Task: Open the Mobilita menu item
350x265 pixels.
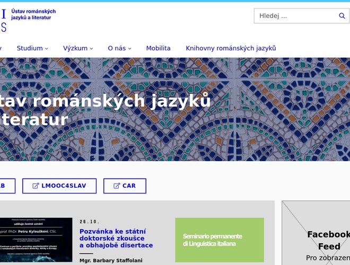Action: [x=158, y=48]
